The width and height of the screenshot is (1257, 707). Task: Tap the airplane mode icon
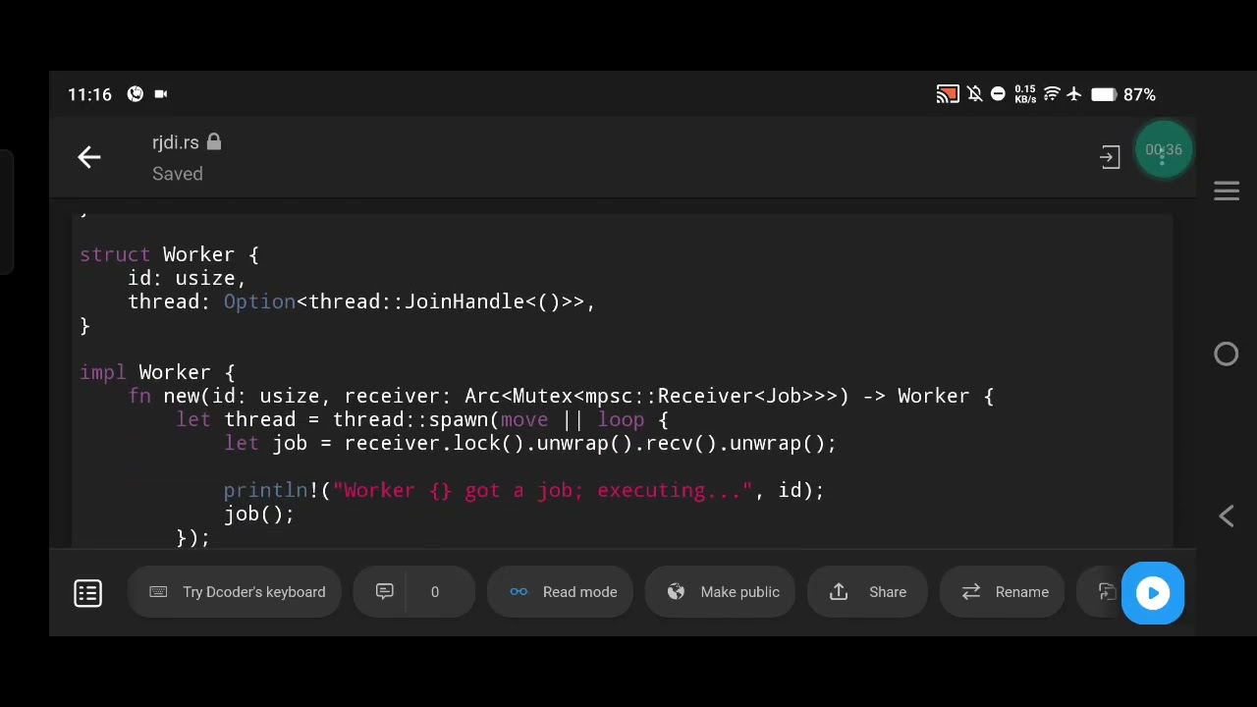[1074, 94]
